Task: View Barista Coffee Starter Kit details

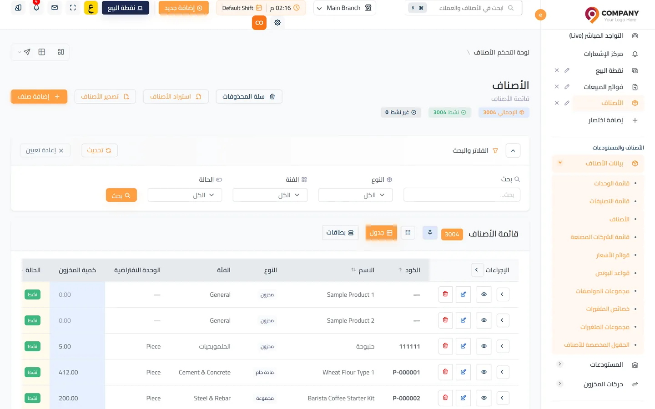Action: pyautogui.click(x=484, y=398)
